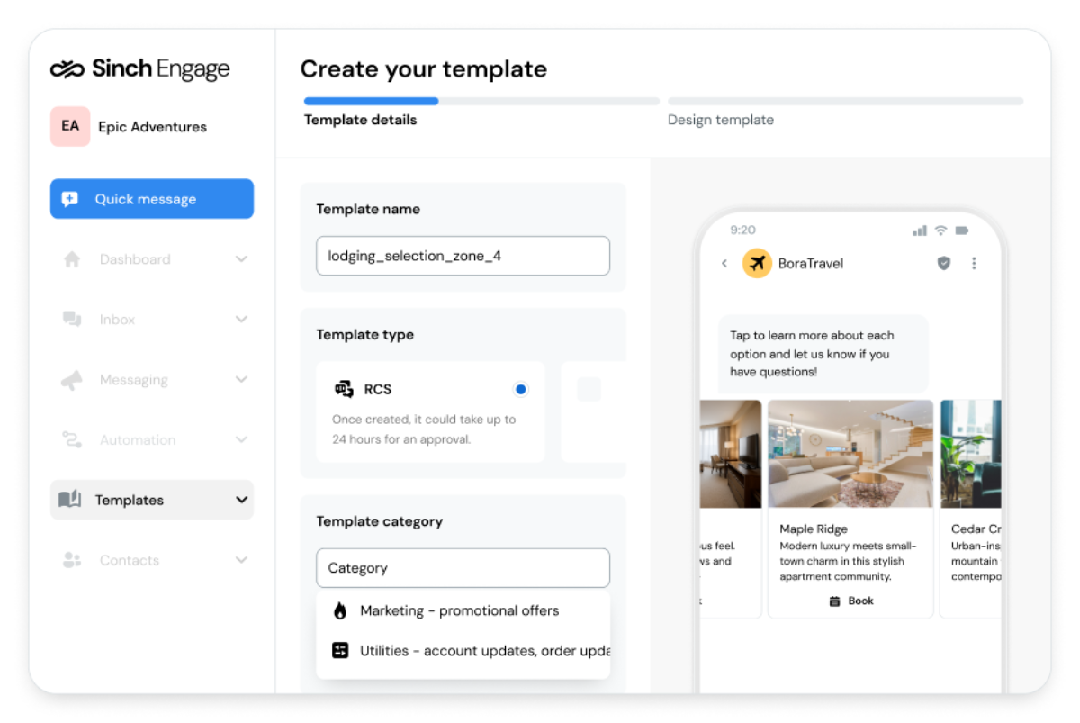Click the RCS message type icon
Screen dimensions: 1080x723
click(344, 389)
